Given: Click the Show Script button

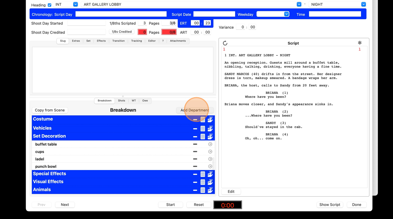Looking at the screenshot, I should coord(329,205).
